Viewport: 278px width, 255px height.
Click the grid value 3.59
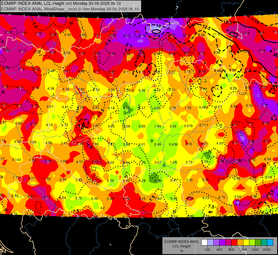(x=238, y=197)
